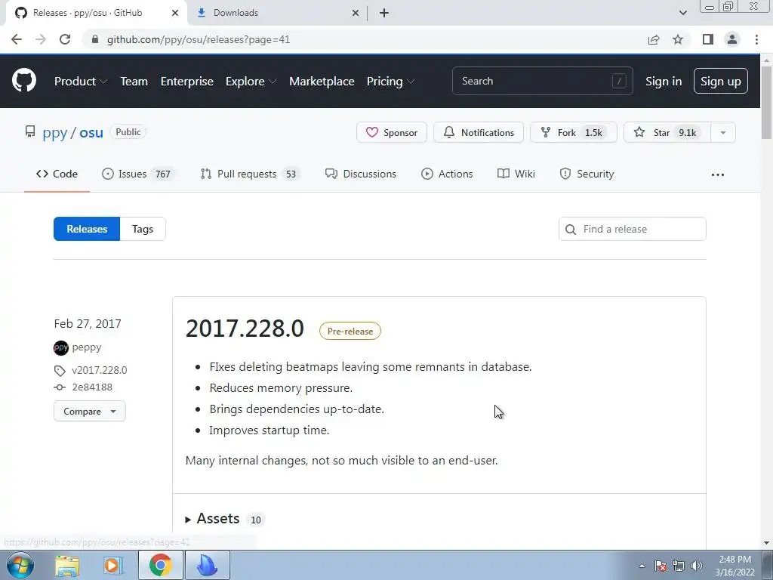Click the Notifications button
773x580 pixels.
[478, 132]
